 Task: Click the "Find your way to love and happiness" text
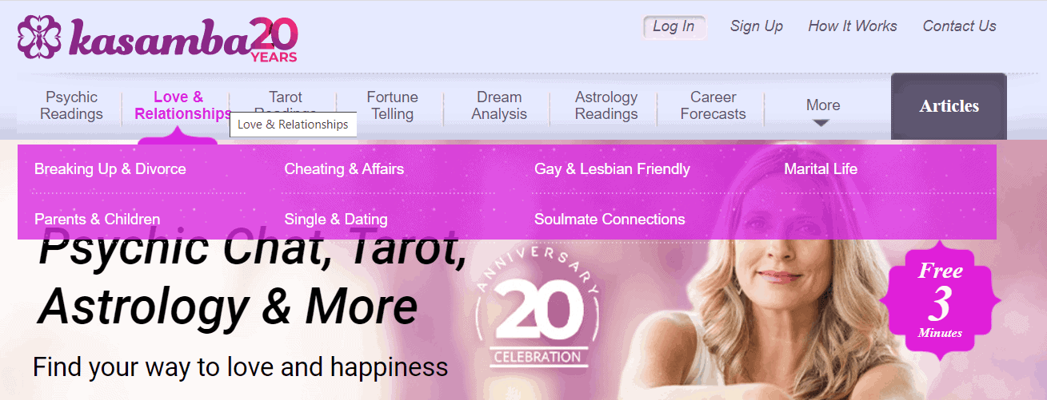[x=241, y=367]
